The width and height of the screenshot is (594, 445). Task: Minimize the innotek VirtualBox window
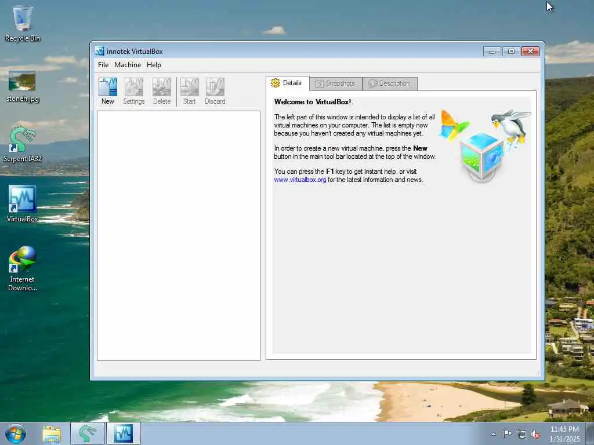click(x=492, y=51)
